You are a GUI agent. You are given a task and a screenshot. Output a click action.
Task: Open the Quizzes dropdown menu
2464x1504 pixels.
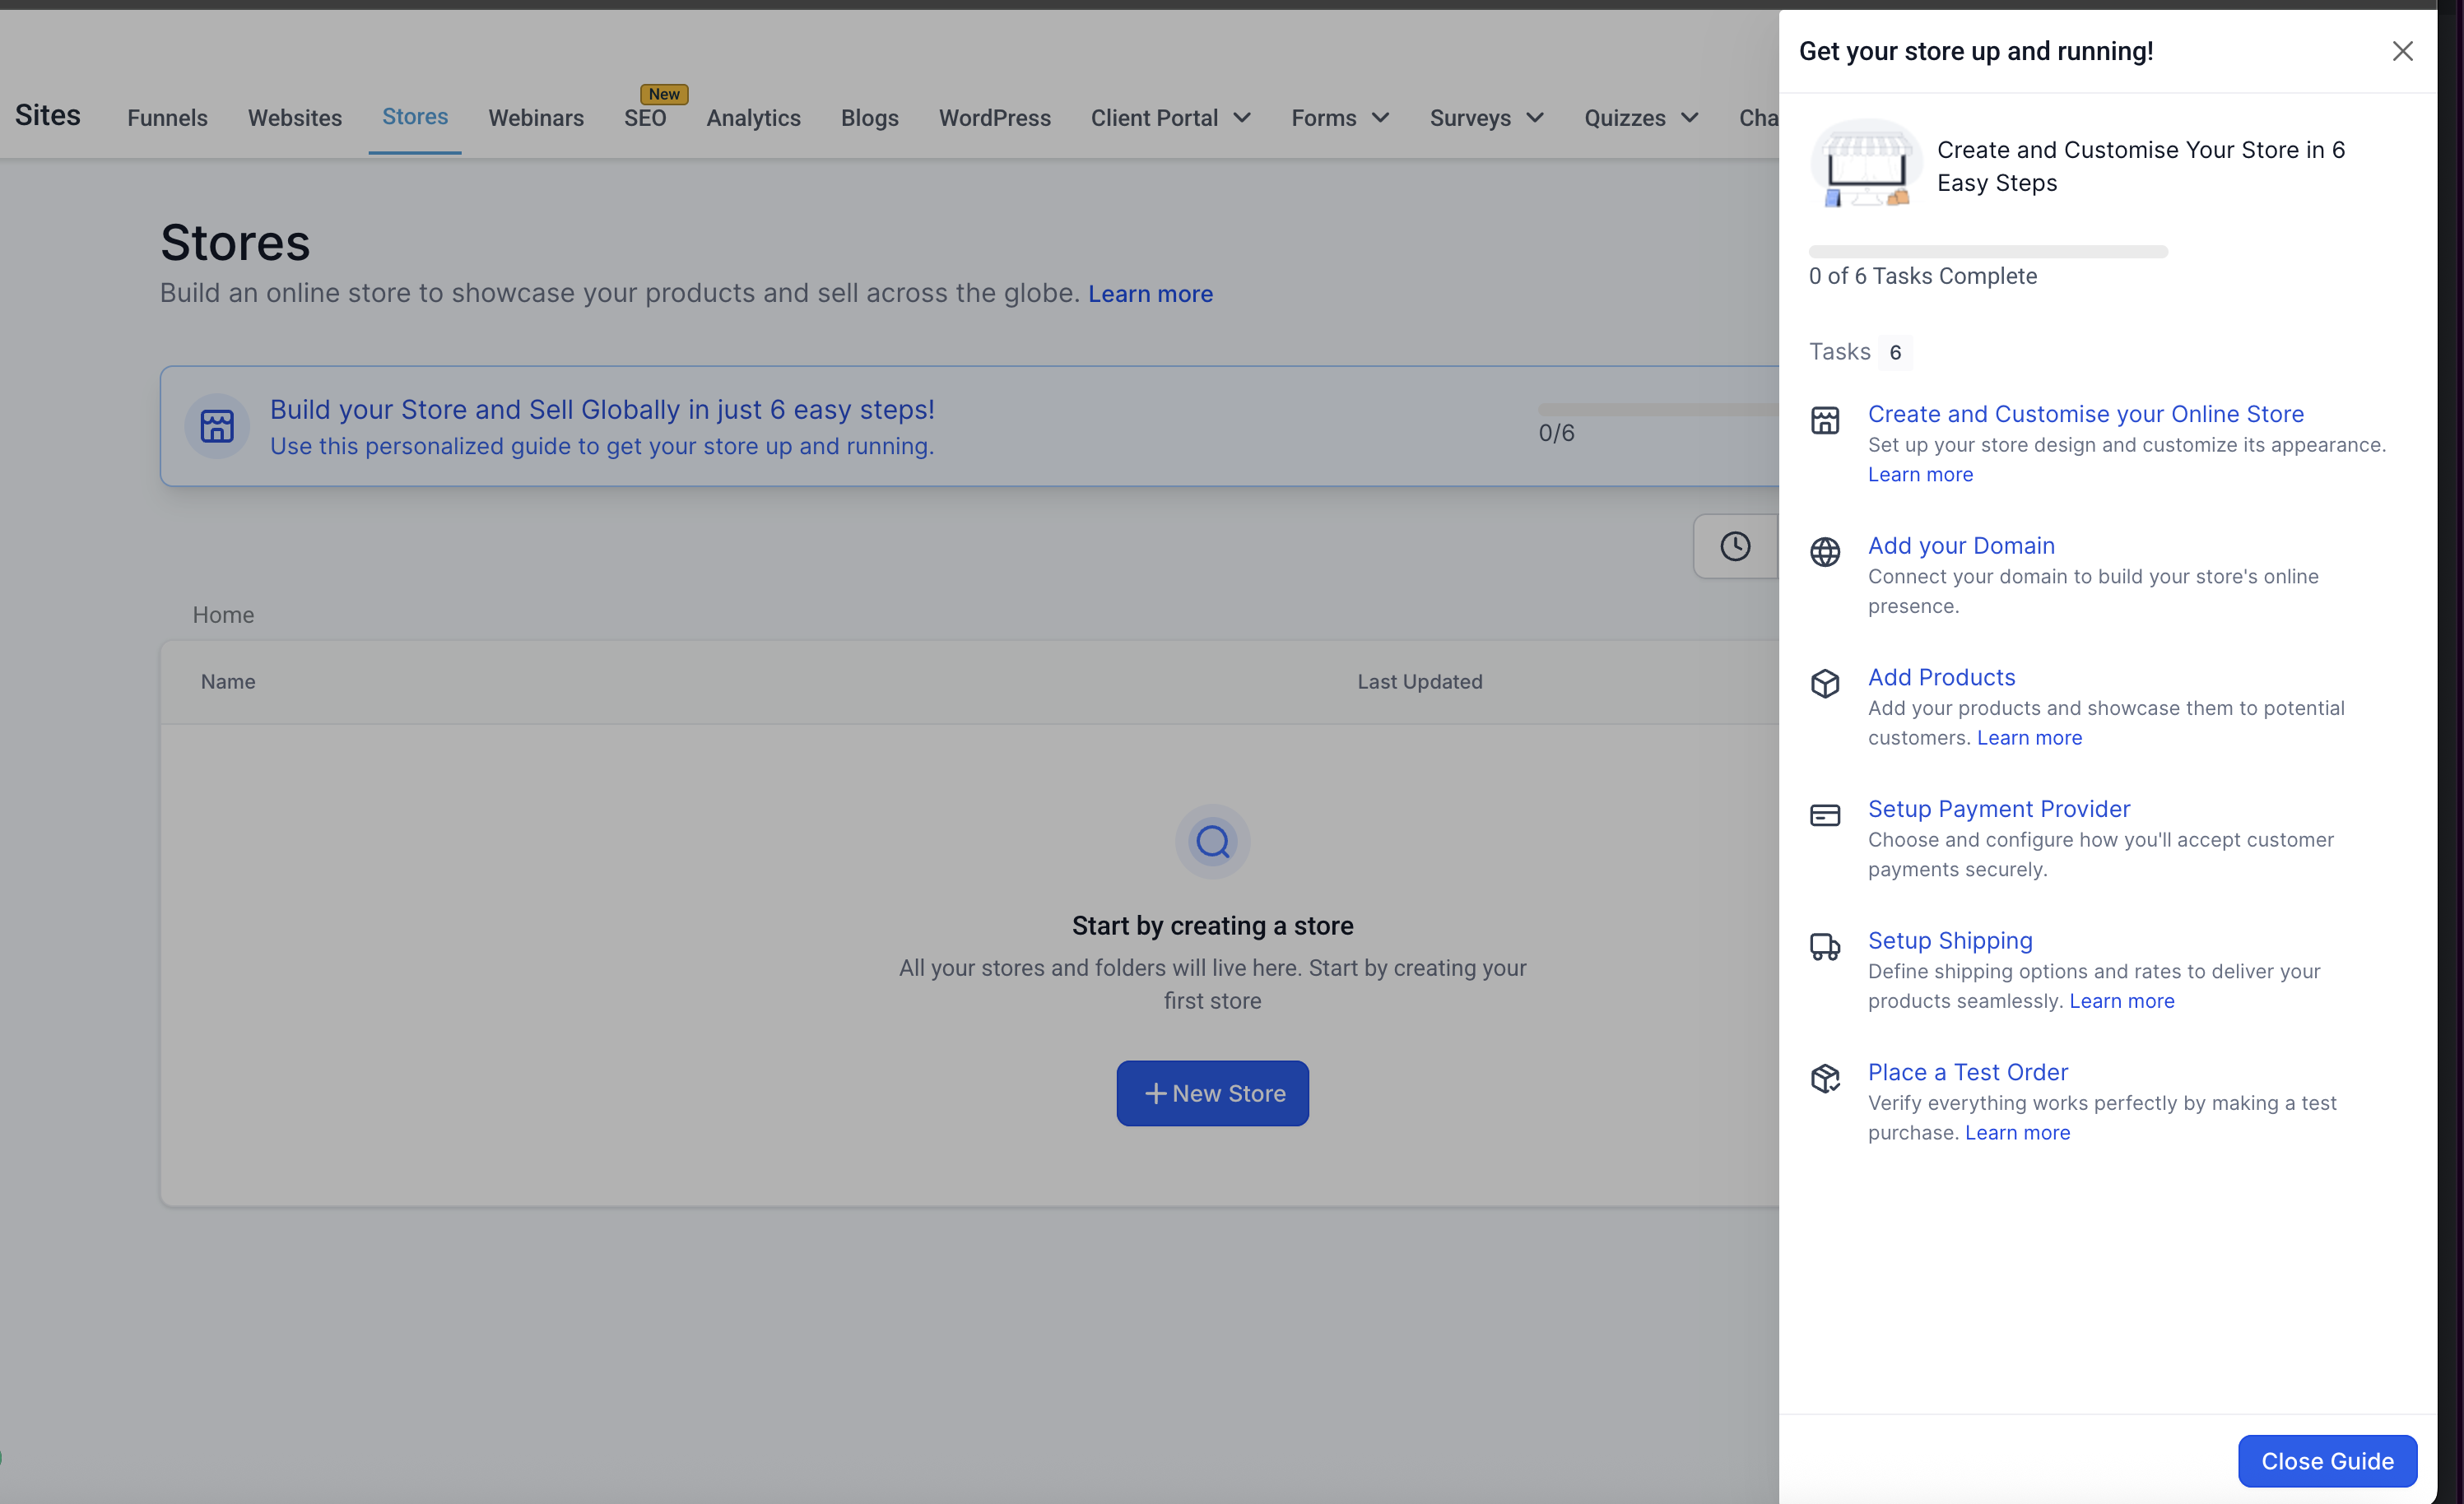pos(1640,118)
